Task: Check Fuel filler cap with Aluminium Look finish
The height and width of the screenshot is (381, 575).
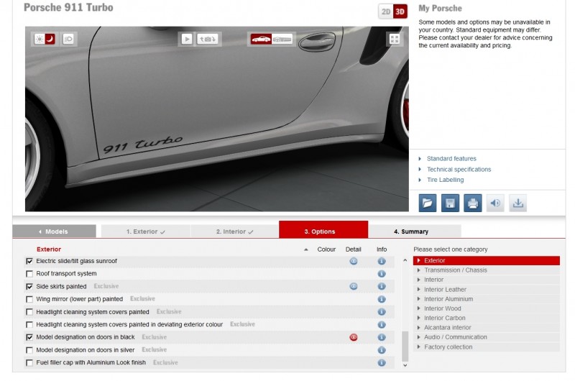Action: pyautogui.click(x=29, y=363)
